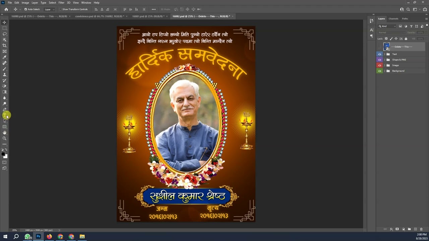
Task: Select the Horizontal Type tool
Action: (x=4, y=115)
